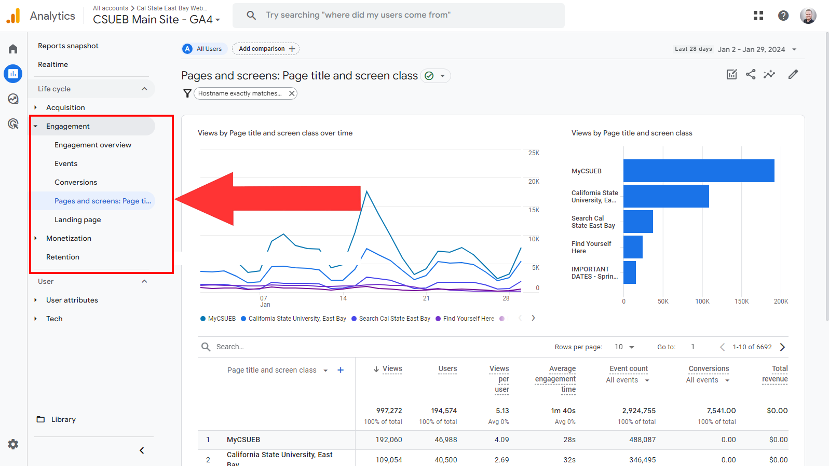
Task: Collapse the User section
Action: click(144, 281)
